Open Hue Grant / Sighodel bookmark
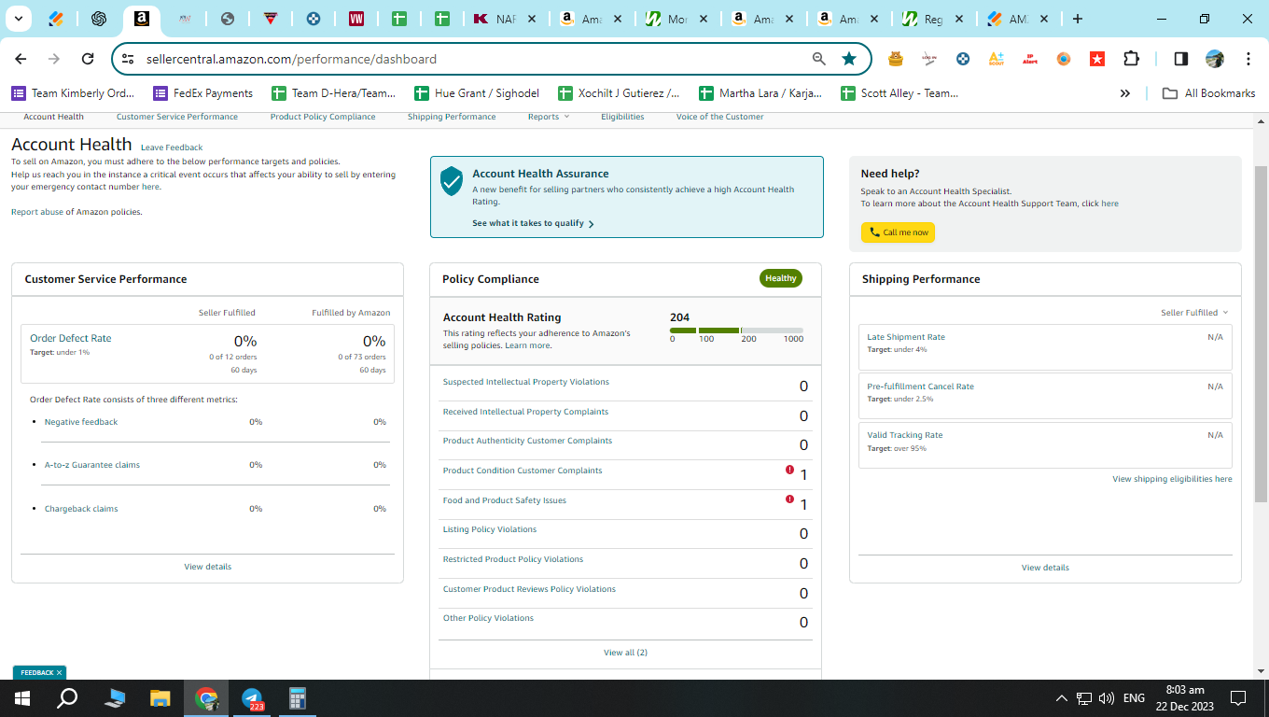The image size is (1269, 717). 477,93
